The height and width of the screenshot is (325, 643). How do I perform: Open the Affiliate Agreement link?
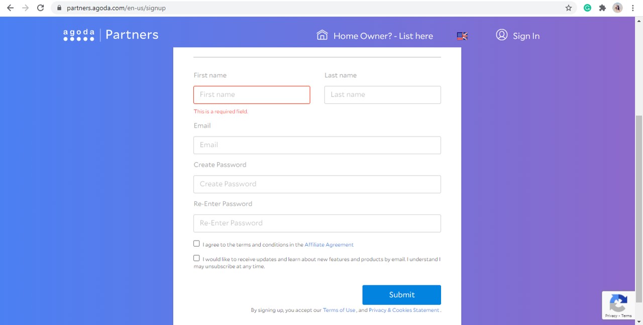tap(329, 245)
